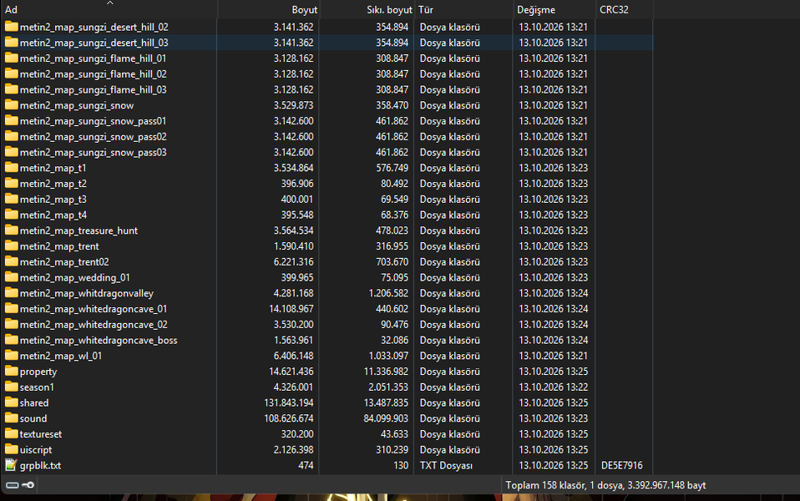Viewport: 800px width, 501px height.
Task: Click the CRC32 value DE5E7916
Action: click(x=622, y=465)
